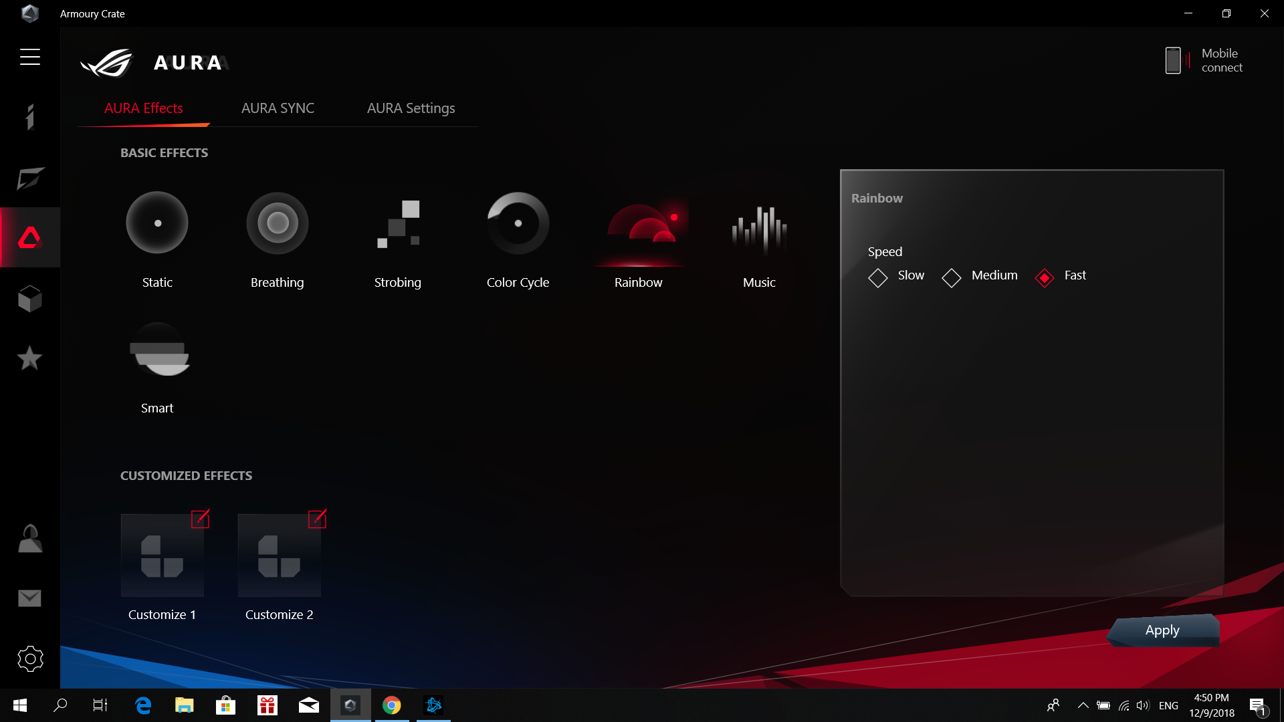The width and height of the screenshot is (1284, 722).
Task: Launch Google Chrome from taskbar
Action: coord(392,705)
